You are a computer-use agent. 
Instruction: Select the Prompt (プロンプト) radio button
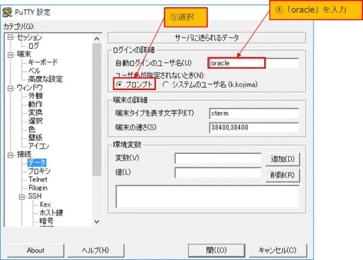(120, 84)
